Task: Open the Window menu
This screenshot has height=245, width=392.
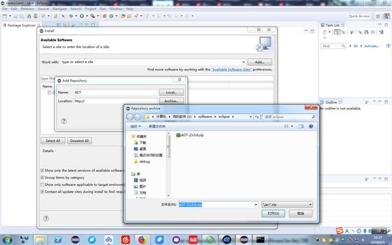Action: pyautogui.click(x=116, y=9)
